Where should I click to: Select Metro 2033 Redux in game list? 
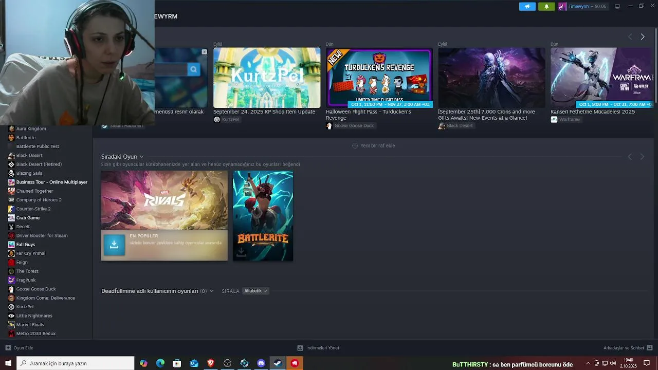(x=35, y=334)
